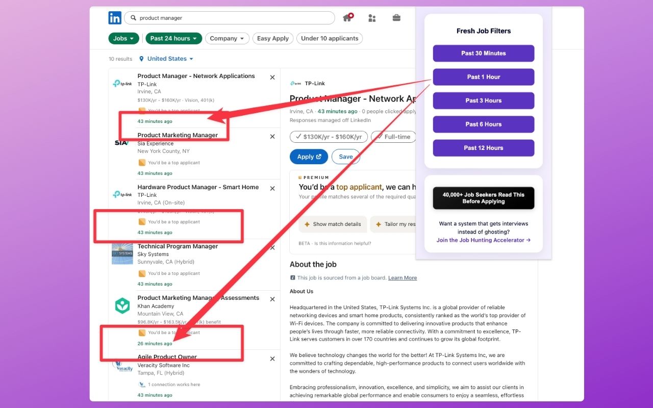Open the Jobs filter dropdown
Viewport: 653px width, 408px height.
(123, 38)
